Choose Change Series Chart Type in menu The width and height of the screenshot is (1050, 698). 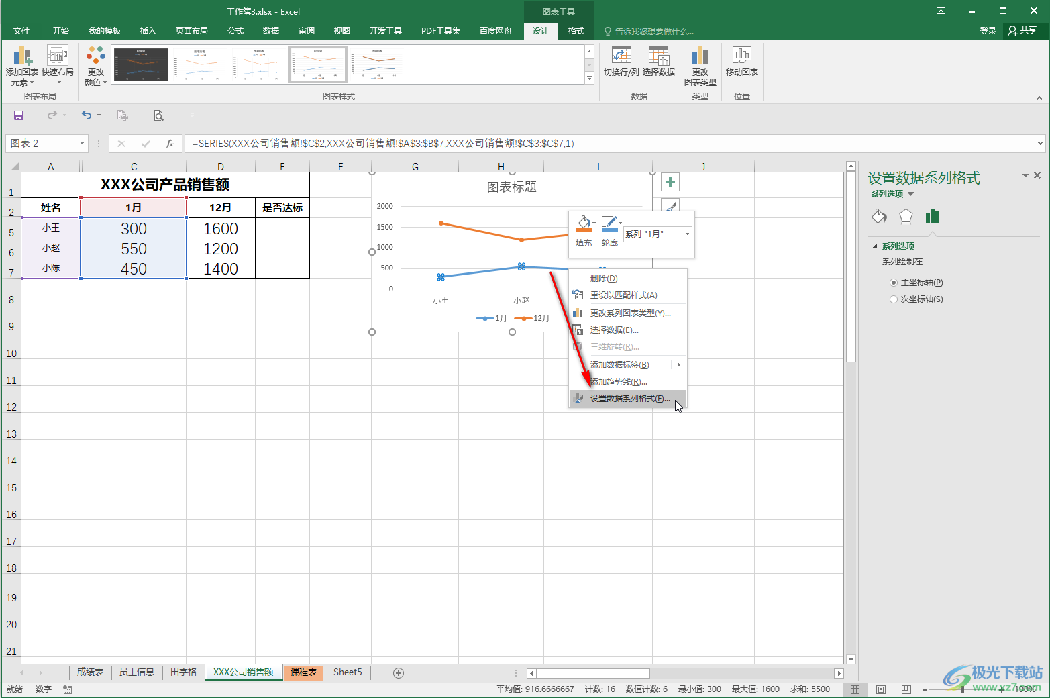click(x=627, y=313)
